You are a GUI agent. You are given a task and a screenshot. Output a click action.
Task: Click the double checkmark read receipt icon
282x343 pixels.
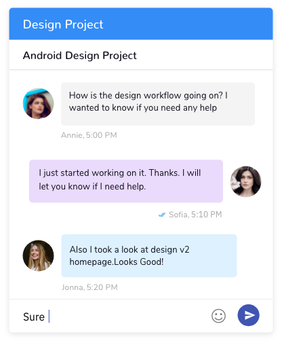pyautogui.click(x=162, y=215)
